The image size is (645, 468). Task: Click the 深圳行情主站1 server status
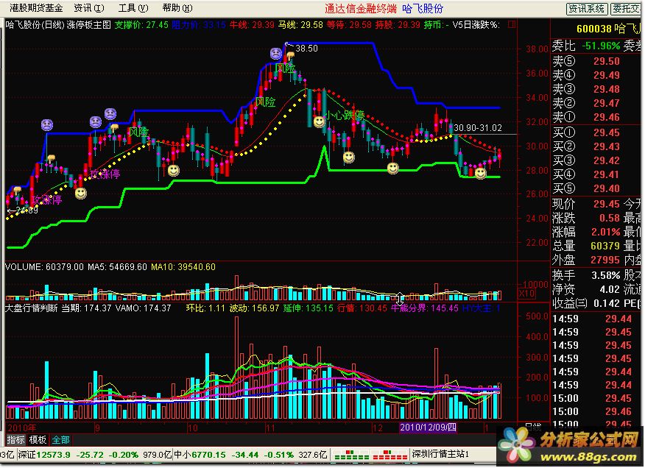click(440, 455)
